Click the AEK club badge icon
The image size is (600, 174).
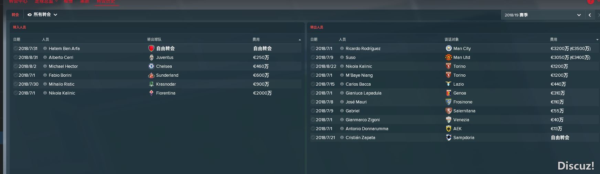pyautogui.click(x=449, y=128)
